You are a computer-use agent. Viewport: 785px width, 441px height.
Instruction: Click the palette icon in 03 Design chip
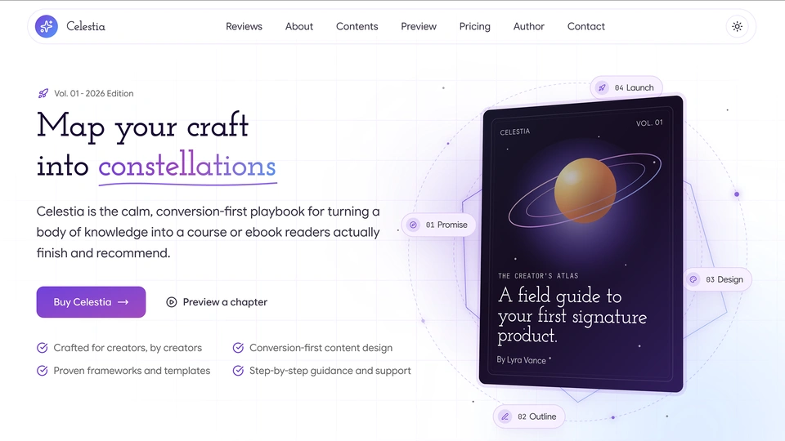[x=693, y=279]
